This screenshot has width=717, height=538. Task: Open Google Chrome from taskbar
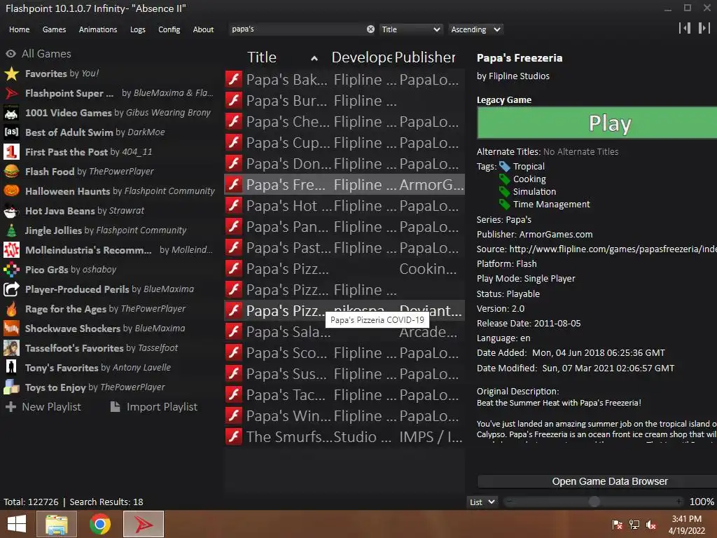point(99,524)
